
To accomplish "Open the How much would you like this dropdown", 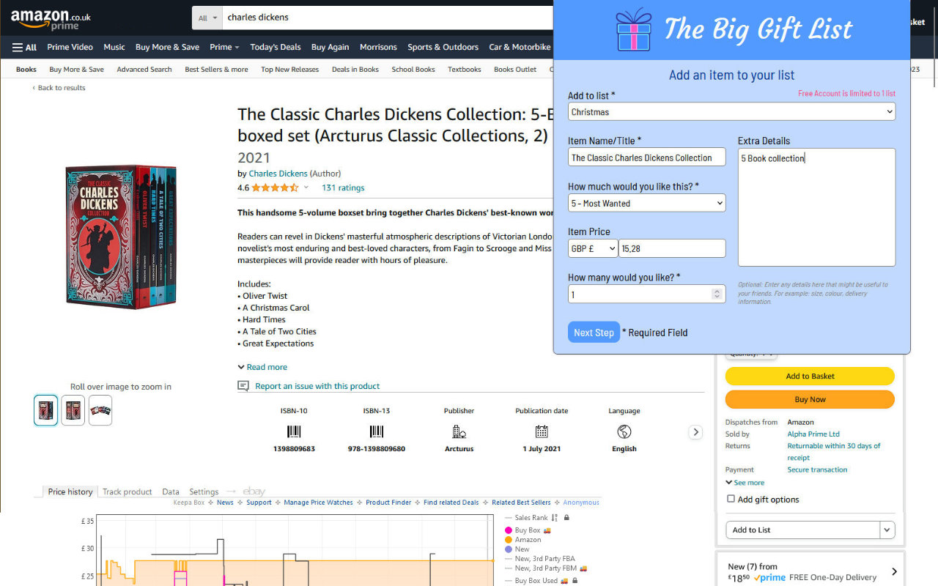I will [646, 203].
